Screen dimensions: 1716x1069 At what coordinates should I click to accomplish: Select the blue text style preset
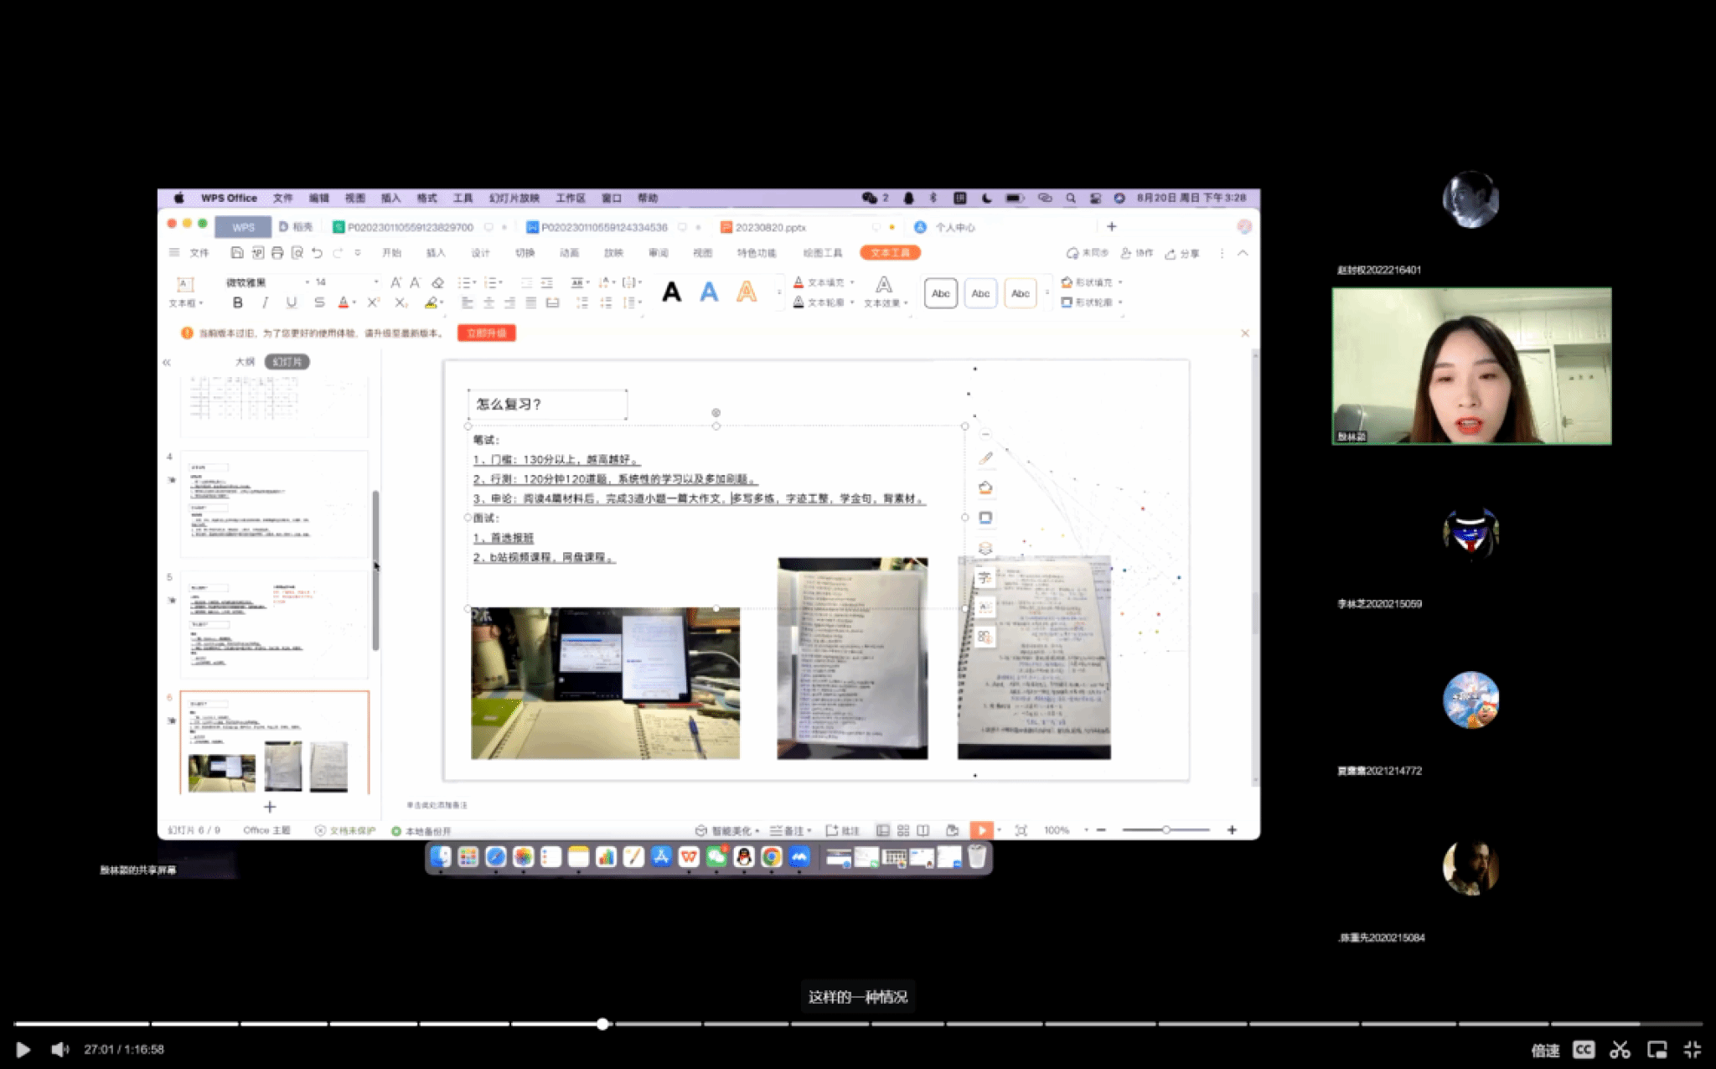click(x=709, y=292)
